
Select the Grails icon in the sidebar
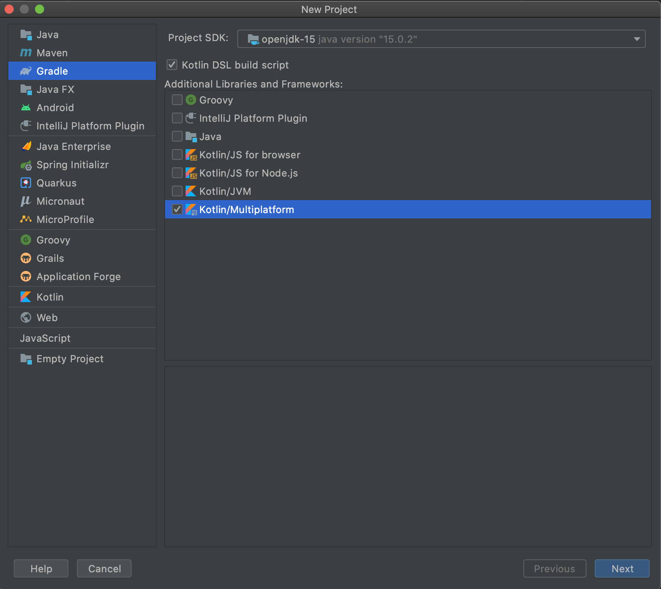point(26,258)
